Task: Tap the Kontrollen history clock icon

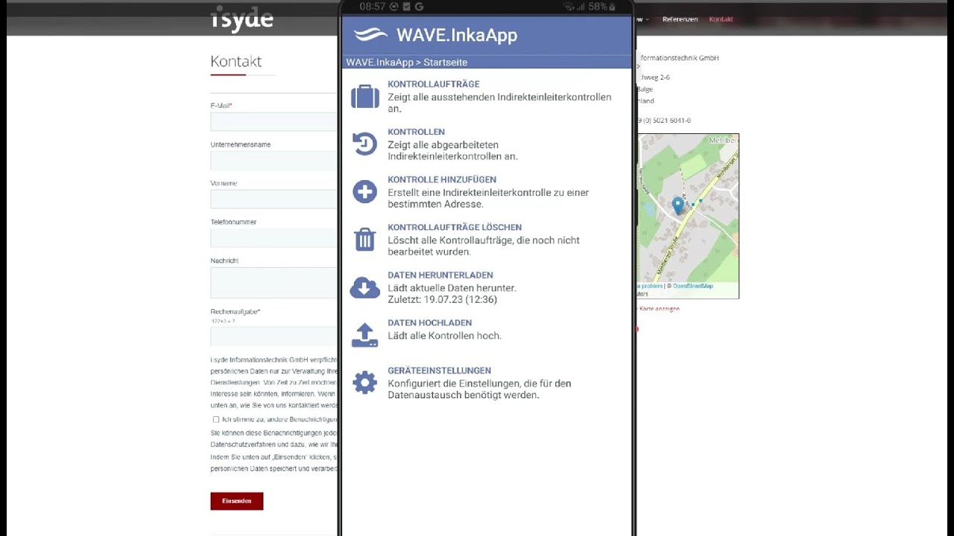Action: pyautogui.click(x=364, y=144)
